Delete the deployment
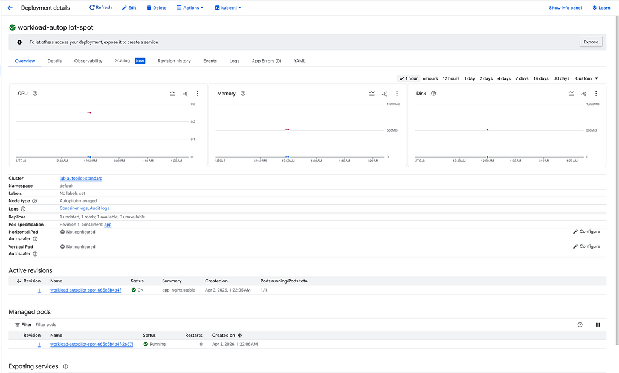 click(x=157, y=8)
